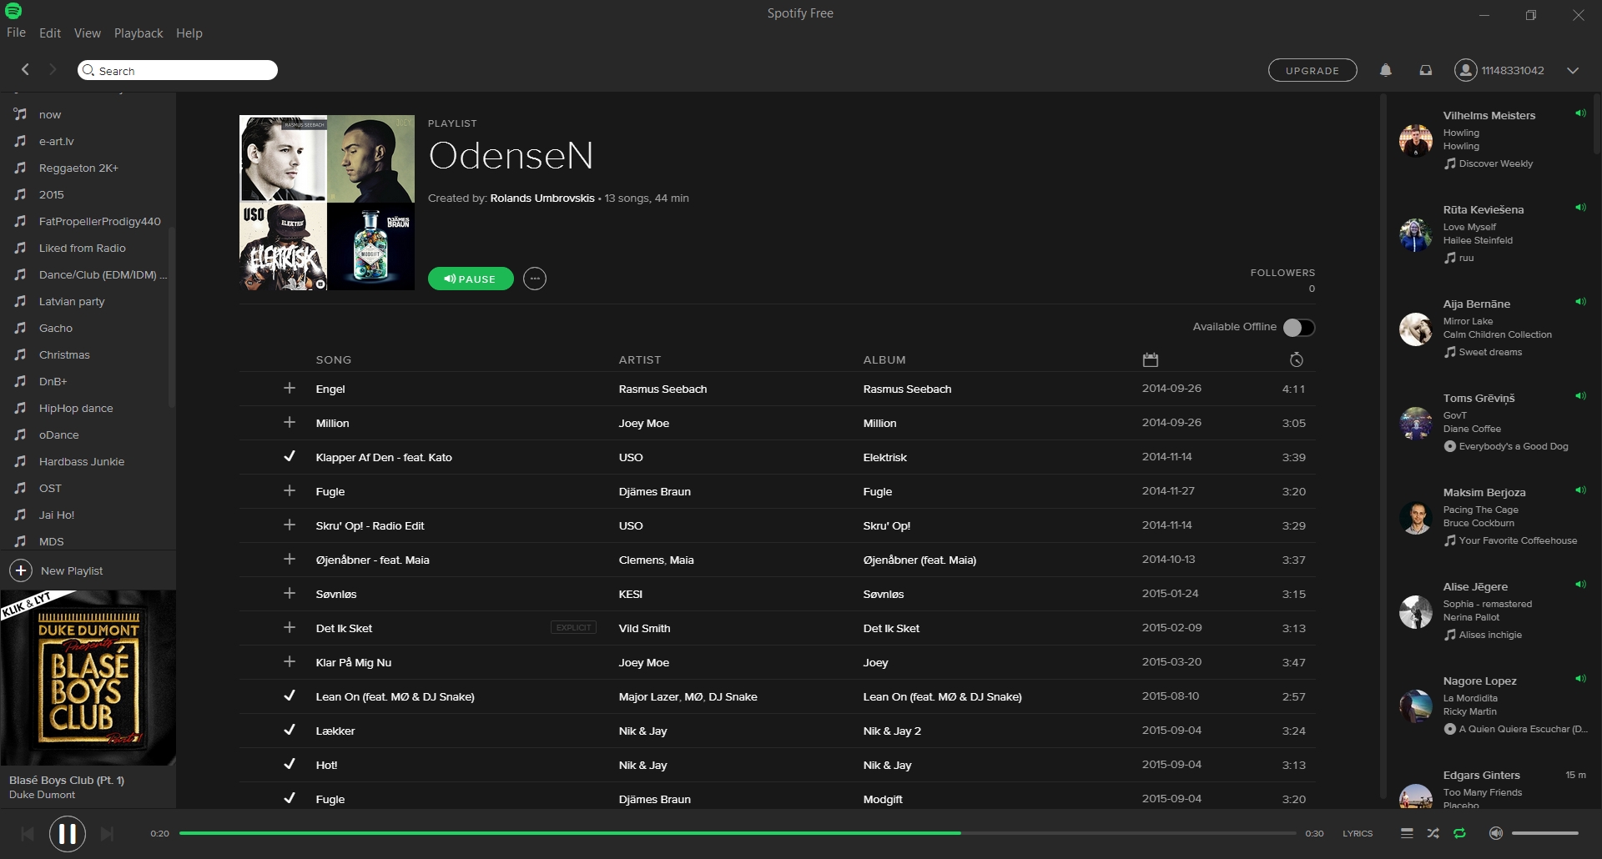Remove Klapper Af Den checkmark

pyautogui.click(x=290, y=456)
